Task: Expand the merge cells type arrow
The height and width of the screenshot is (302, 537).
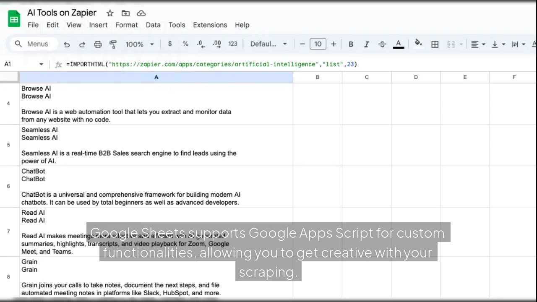Action: pos(461,44)
